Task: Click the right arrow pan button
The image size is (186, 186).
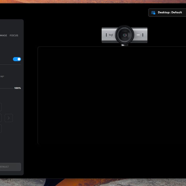Action: click(x=9, y=118)
